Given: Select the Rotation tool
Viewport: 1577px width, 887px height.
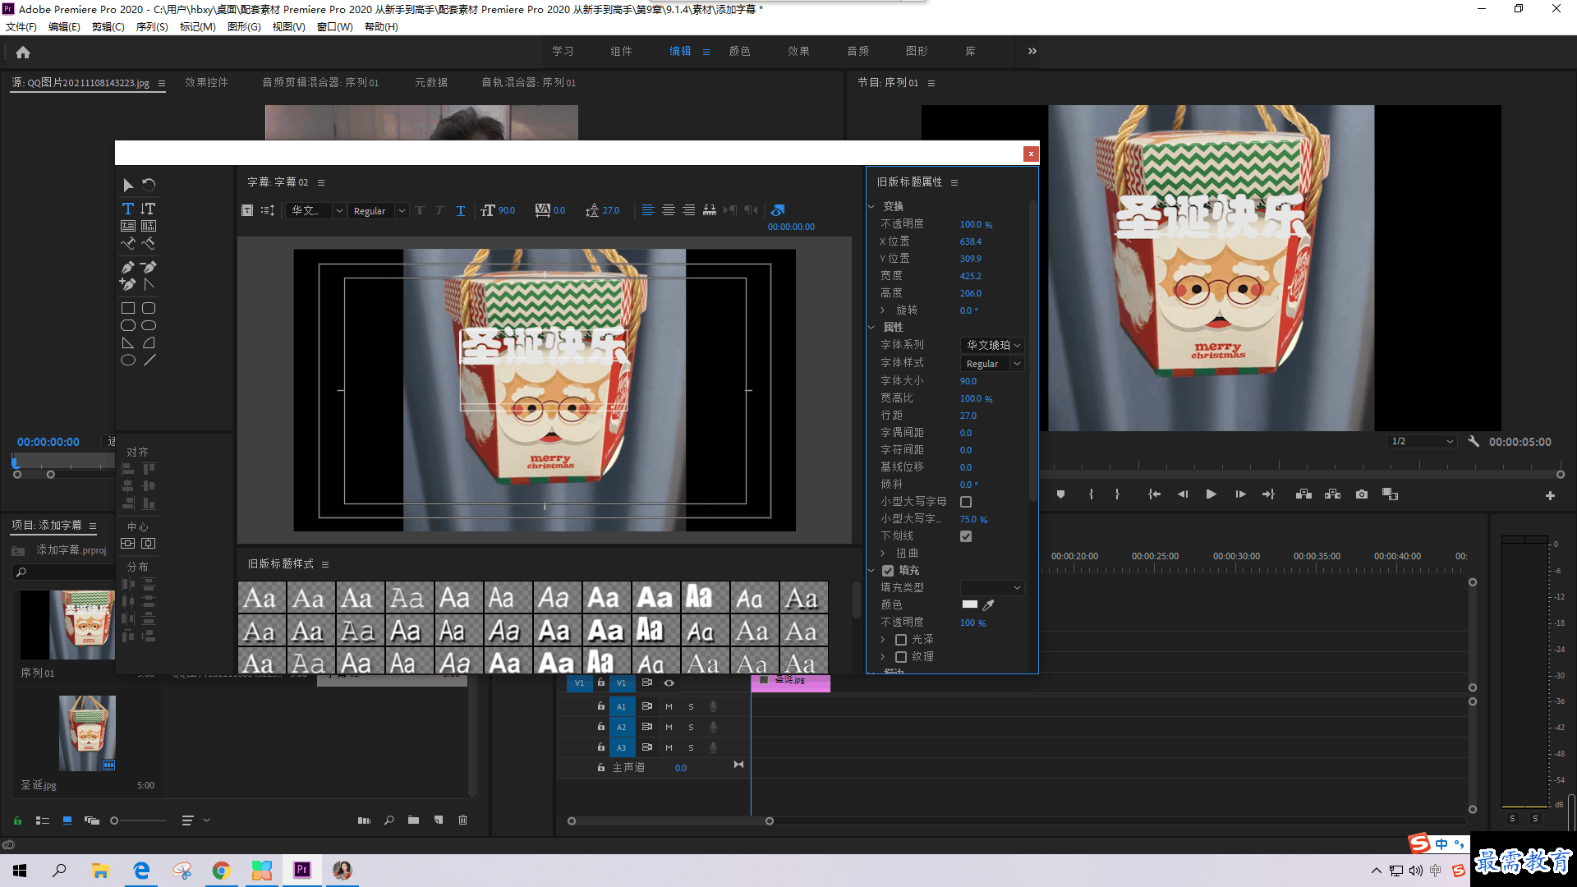Looking at the screenshot, I should tap(149, 186).
